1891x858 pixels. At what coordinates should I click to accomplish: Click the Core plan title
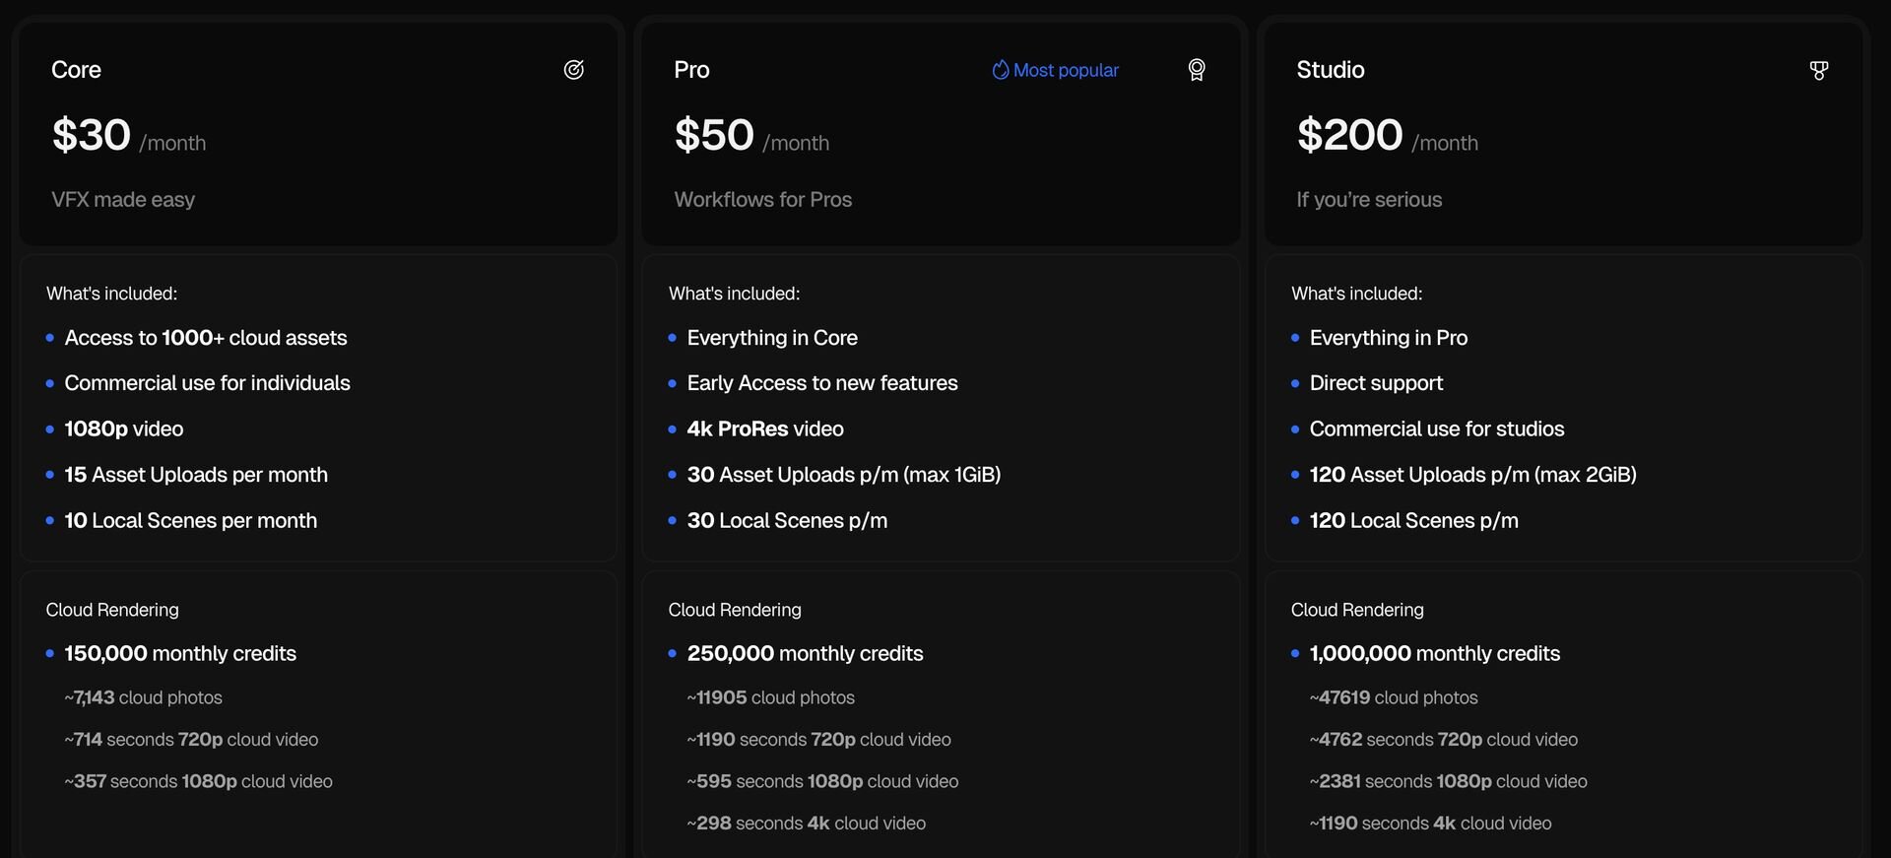76,70
